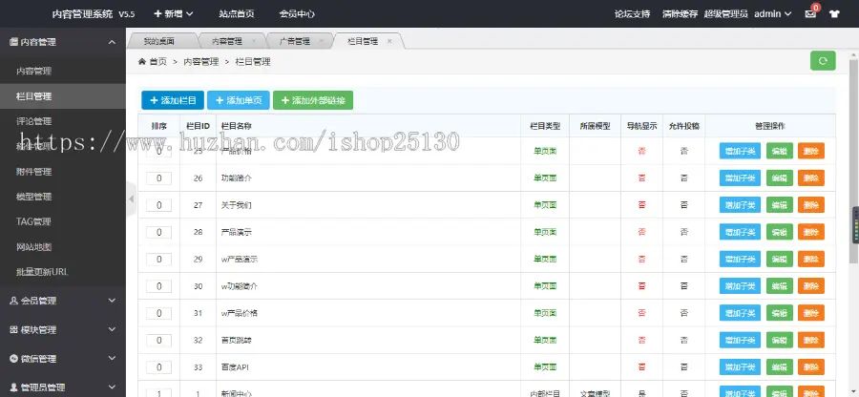Screen dimensions: 859x397
Task: Click the person icon beside 管理员管理
Action: point(13,387)
